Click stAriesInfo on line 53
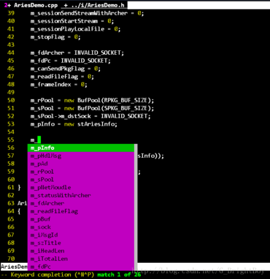 pyautogui.click(x=96, y=124)
